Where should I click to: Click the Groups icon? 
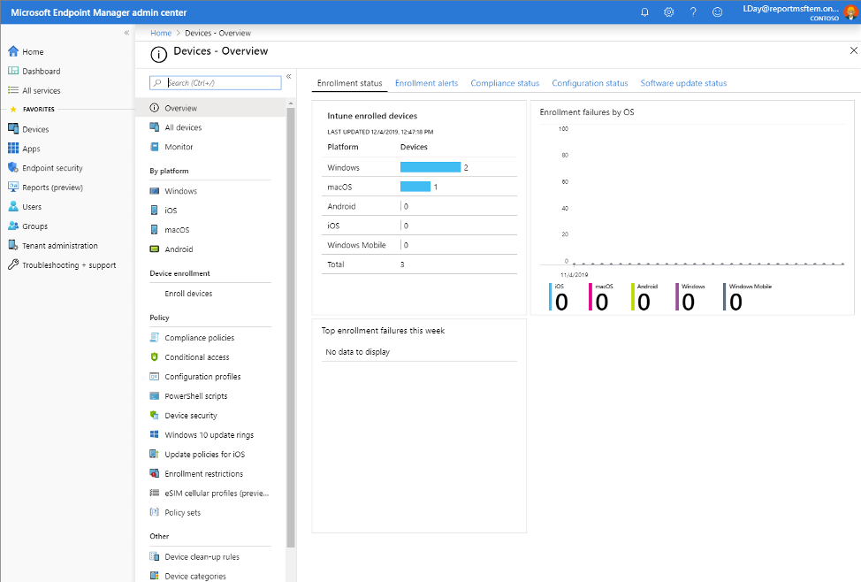[13, 226]
